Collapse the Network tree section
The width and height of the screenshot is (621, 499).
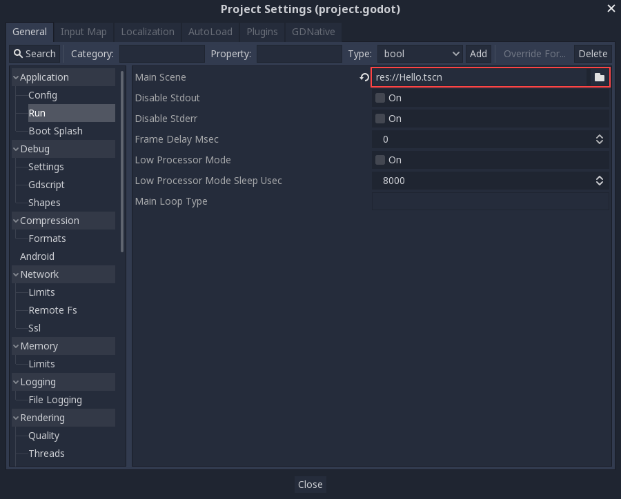(16, 275)
